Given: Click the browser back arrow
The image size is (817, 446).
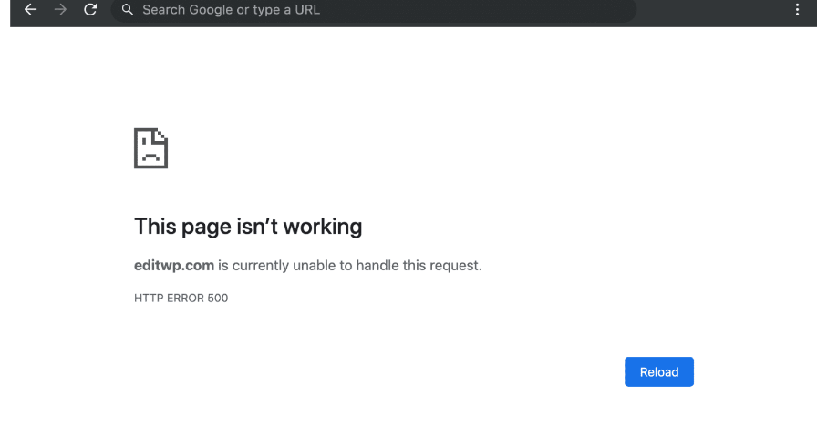Looking at the screenshot, I should pos(31,10).
